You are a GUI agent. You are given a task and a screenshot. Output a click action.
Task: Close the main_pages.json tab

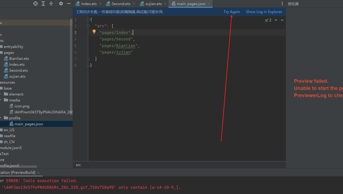(209, 4)
